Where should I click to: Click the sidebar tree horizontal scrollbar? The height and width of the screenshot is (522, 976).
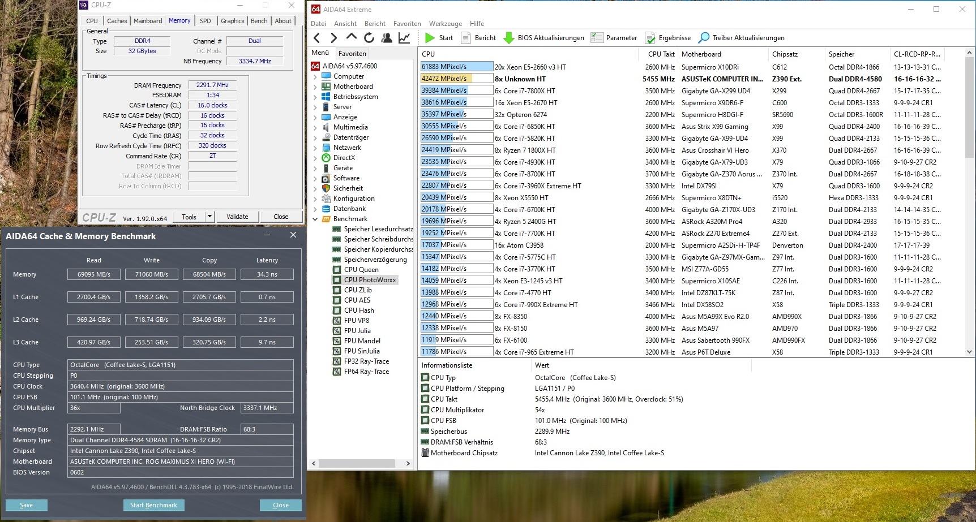357,463
